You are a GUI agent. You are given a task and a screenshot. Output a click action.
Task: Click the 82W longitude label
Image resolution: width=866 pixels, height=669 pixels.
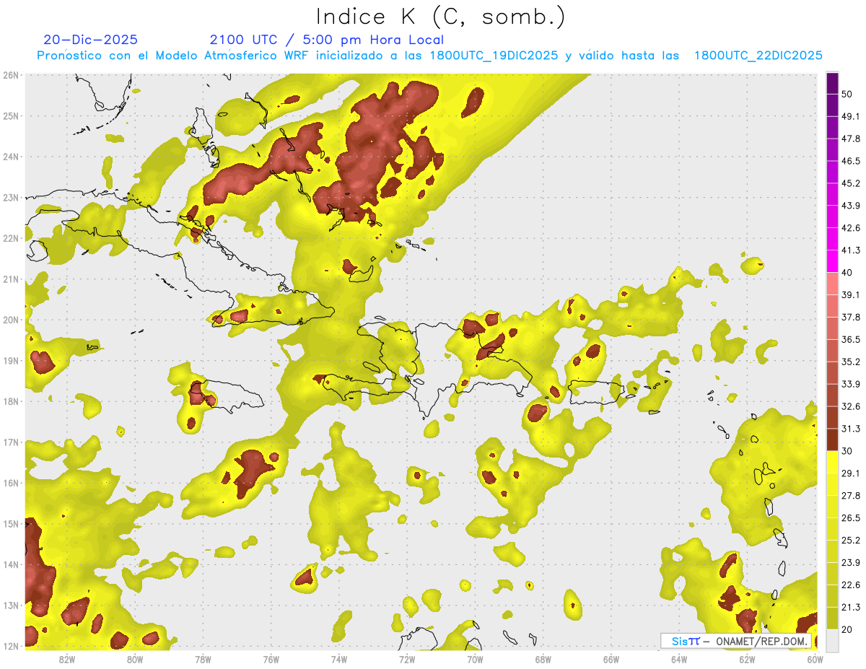coord(67,659)
